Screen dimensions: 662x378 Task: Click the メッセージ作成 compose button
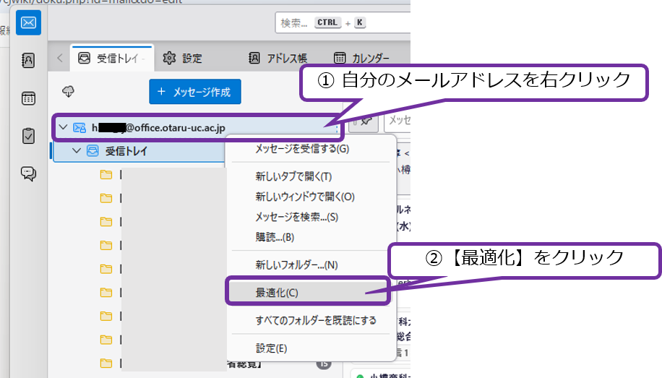(194, 92)
